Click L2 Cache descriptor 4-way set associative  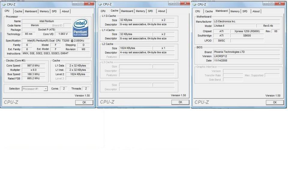click(147, 52)
